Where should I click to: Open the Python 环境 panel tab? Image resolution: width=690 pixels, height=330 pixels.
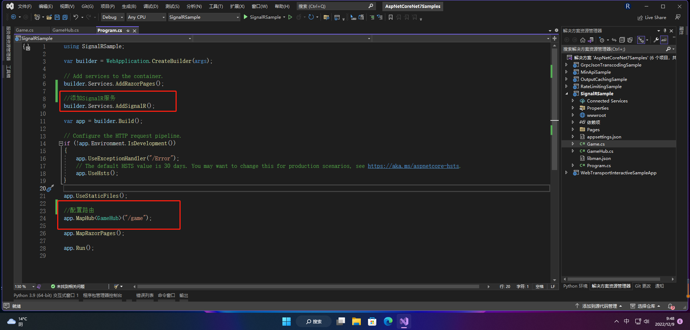click(x=575, y=286)
